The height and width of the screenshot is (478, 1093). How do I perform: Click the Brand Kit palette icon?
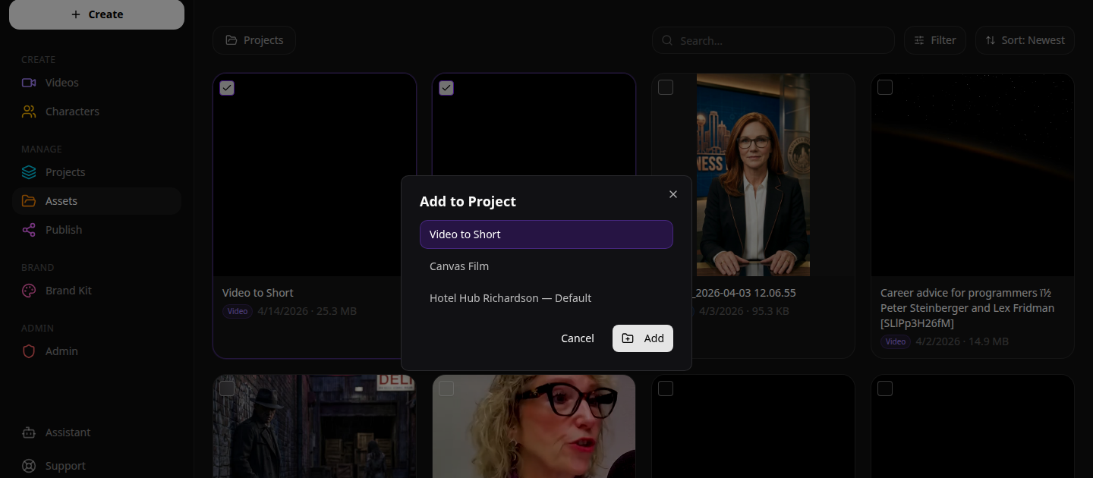coord(29,291)
